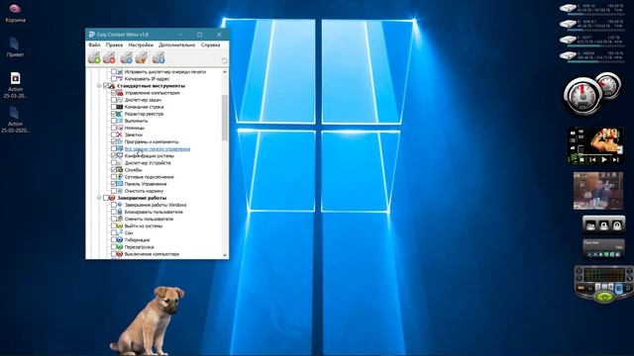
Task: Click the highlighted Все задачи панели управления link
Action: pos(158,149)
